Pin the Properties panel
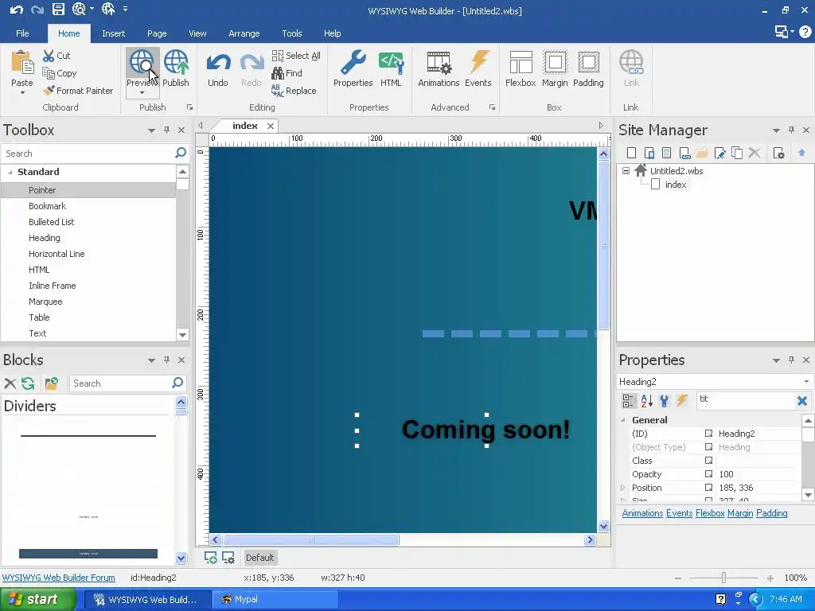Screen dimensions: 815x611 [791, 360]
